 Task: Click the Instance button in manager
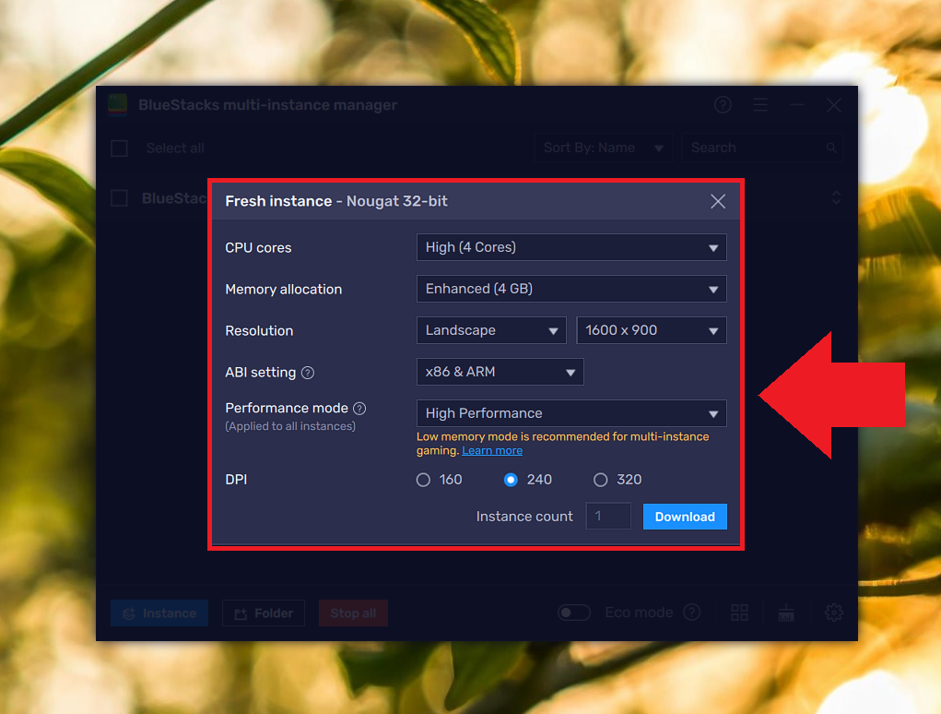[159, 613]
